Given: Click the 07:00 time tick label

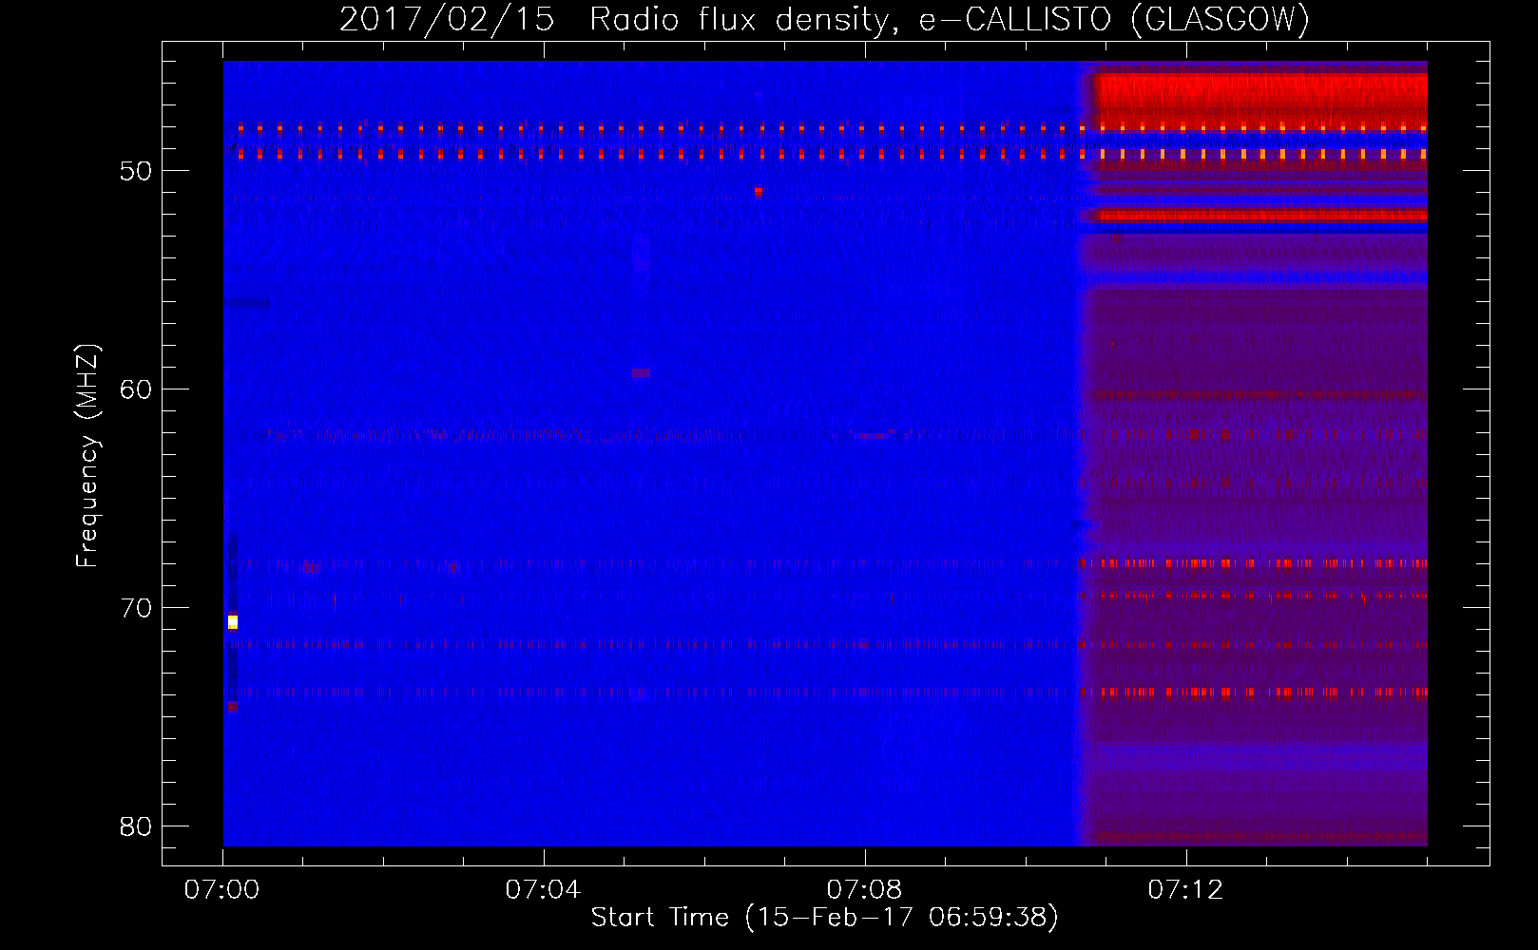Looking at the screenshot, I should [x=221, y=890].
